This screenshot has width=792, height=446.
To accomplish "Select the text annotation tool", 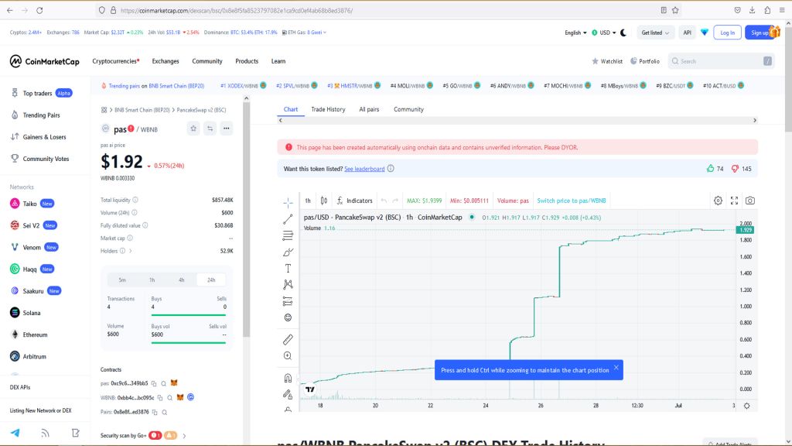I will click(288, 268).
